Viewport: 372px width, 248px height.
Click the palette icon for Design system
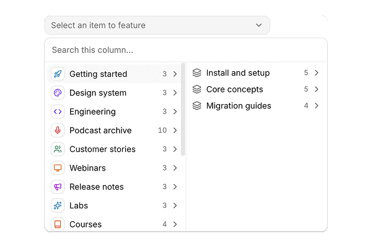[58, 92]
